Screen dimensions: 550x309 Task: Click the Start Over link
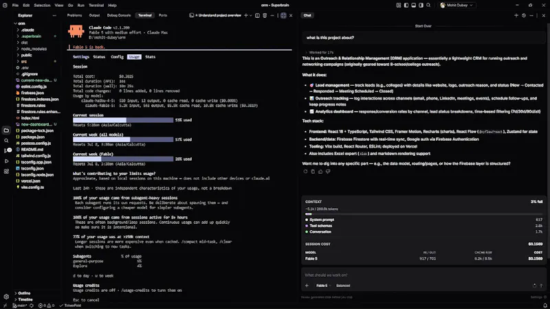(423, 26)
